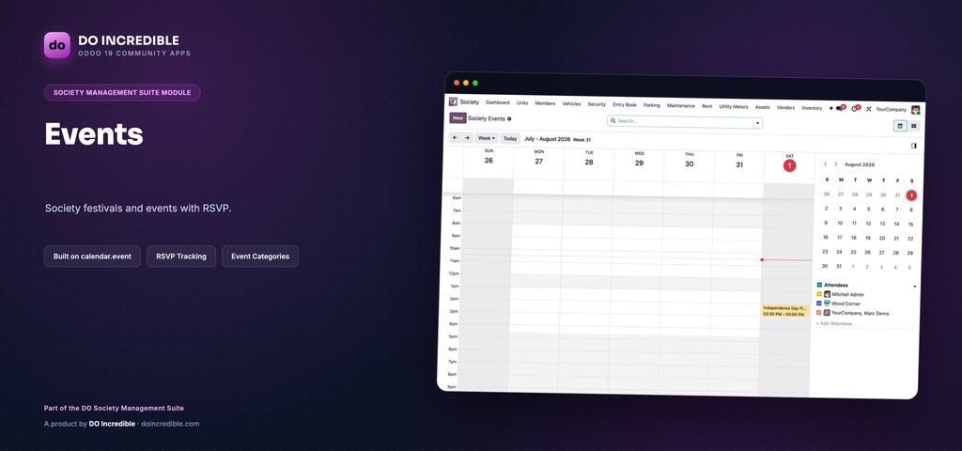Toggle the Attendees master checkbox
962x451 pixels.
[x=819, y=285]
